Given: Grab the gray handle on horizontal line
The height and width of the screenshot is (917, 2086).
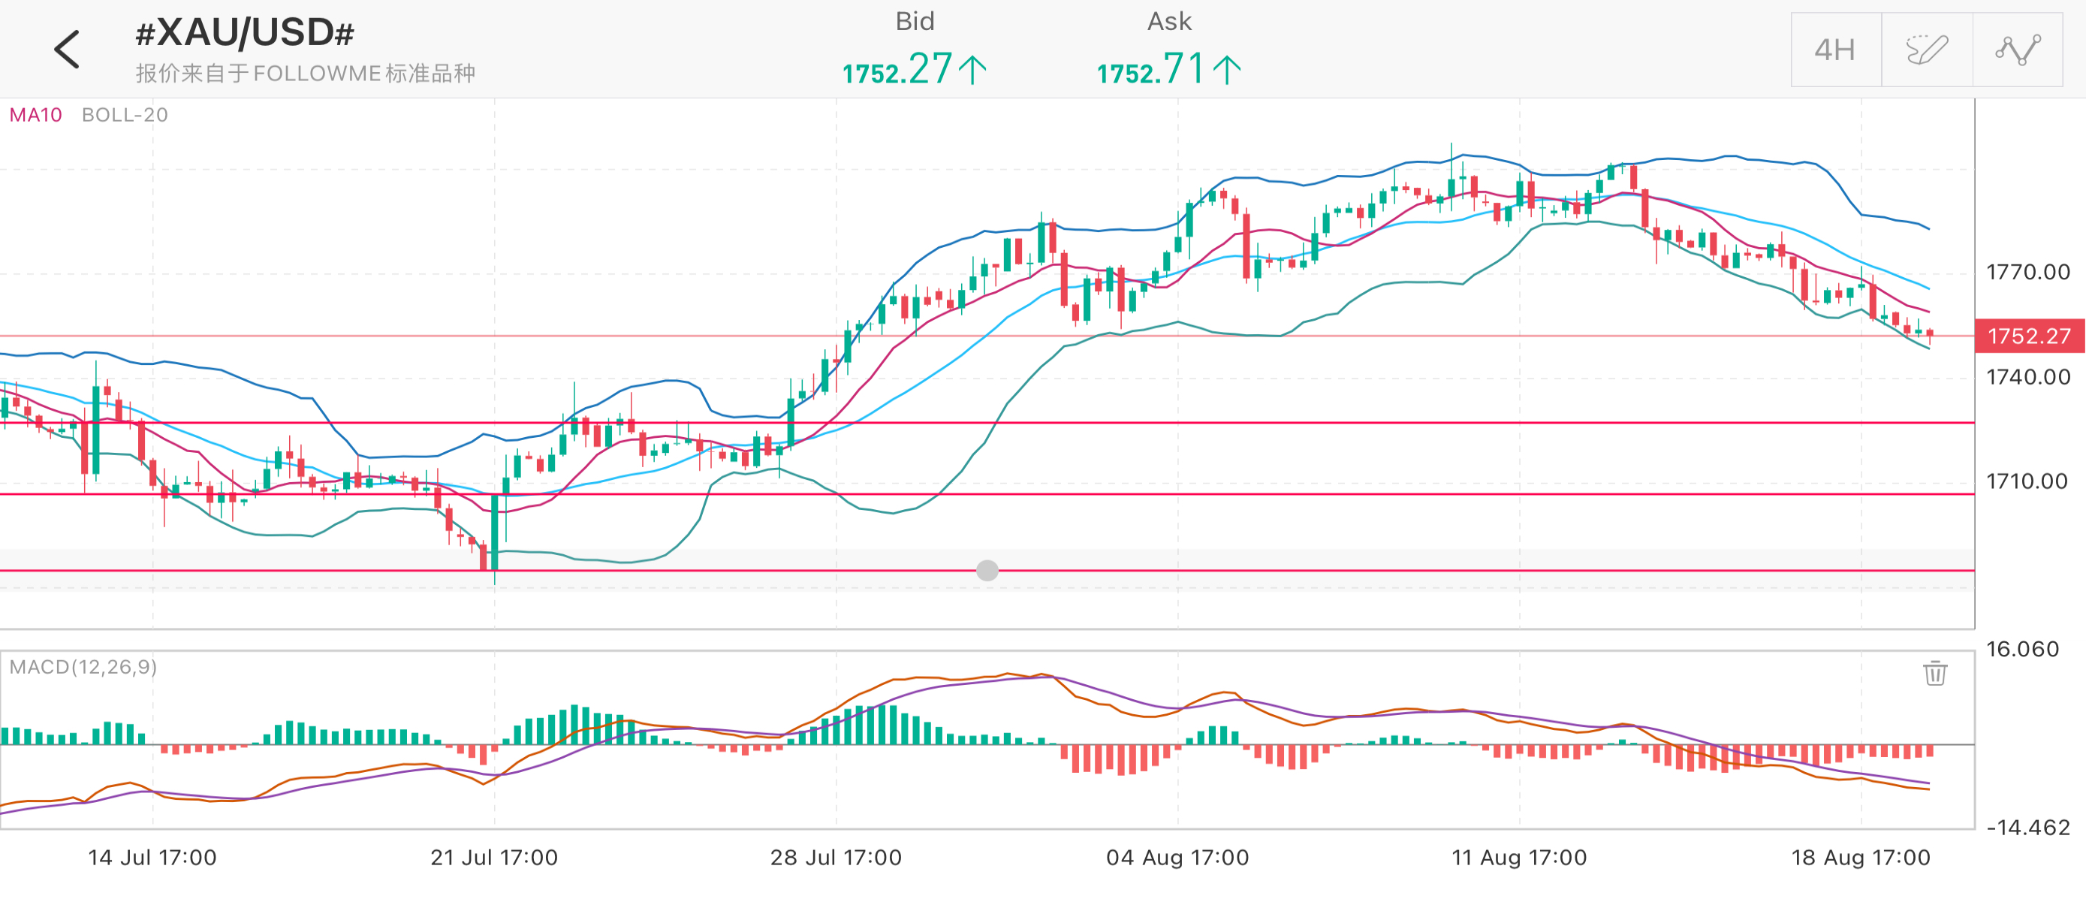Looking at the screenshot, I should (x=987, y=570).
